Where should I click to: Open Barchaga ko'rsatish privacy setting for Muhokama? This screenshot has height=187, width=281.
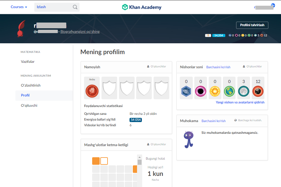[x=248, y=120]
